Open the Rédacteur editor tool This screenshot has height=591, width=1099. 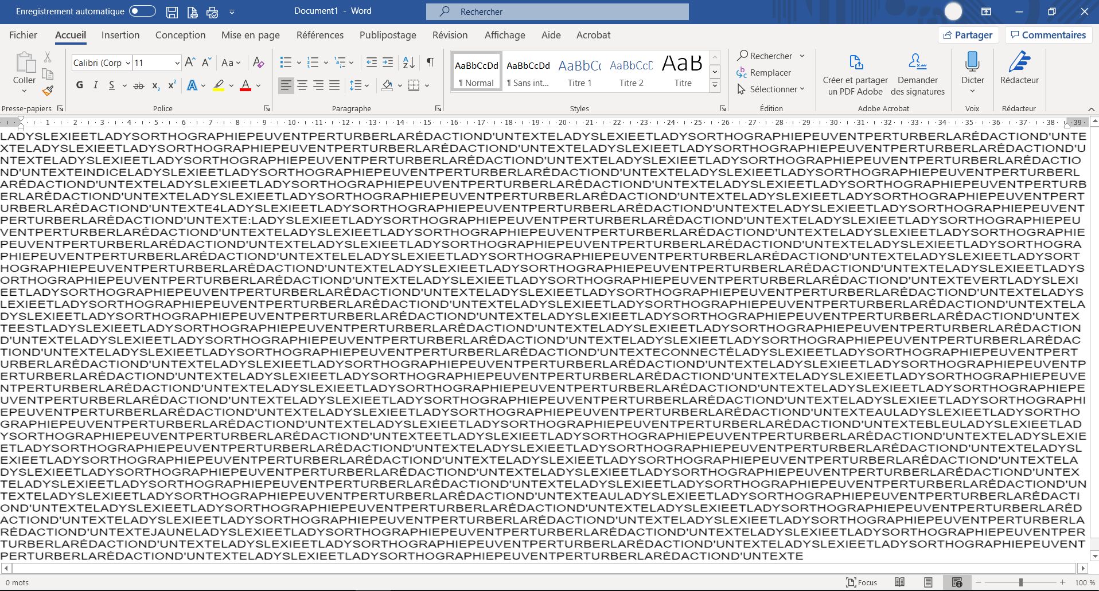(x=1019, y=68)
